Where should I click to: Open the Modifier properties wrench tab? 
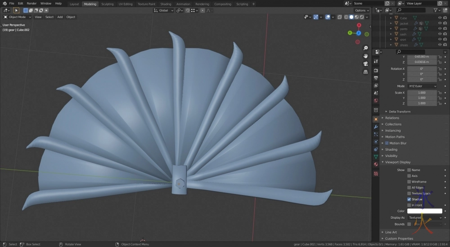pos(376,127)
